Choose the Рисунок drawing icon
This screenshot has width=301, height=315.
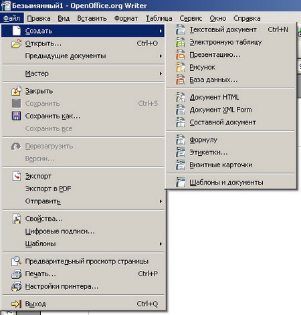tap(181, 67)
